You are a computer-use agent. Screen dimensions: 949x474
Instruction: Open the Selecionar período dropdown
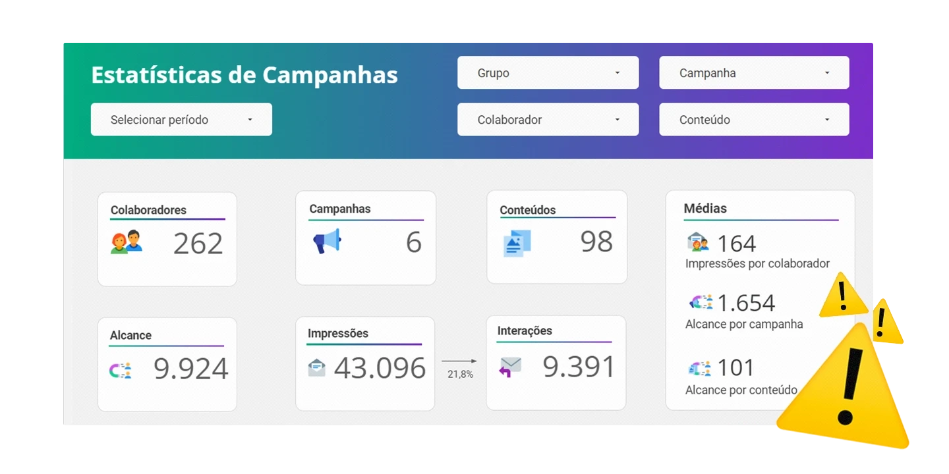coord(181,119)
